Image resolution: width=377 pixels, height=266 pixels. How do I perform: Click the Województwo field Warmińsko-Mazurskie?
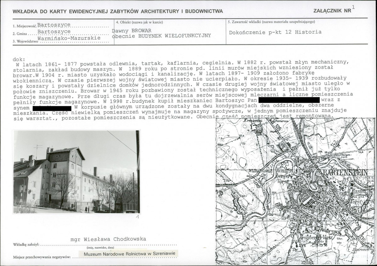[x=69, y=38]
